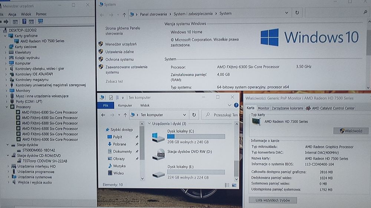This screenshot has width=371, height=208.
Task: Collapse the Karty graficzne category
Action: [x=5, y=36]
